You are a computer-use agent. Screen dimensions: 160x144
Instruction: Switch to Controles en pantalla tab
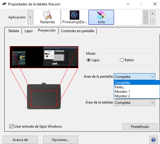[x=77, y=31]
